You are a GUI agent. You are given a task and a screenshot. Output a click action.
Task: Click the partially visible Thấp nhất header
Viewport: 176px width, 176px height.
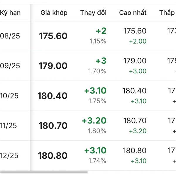click(167, 13)
